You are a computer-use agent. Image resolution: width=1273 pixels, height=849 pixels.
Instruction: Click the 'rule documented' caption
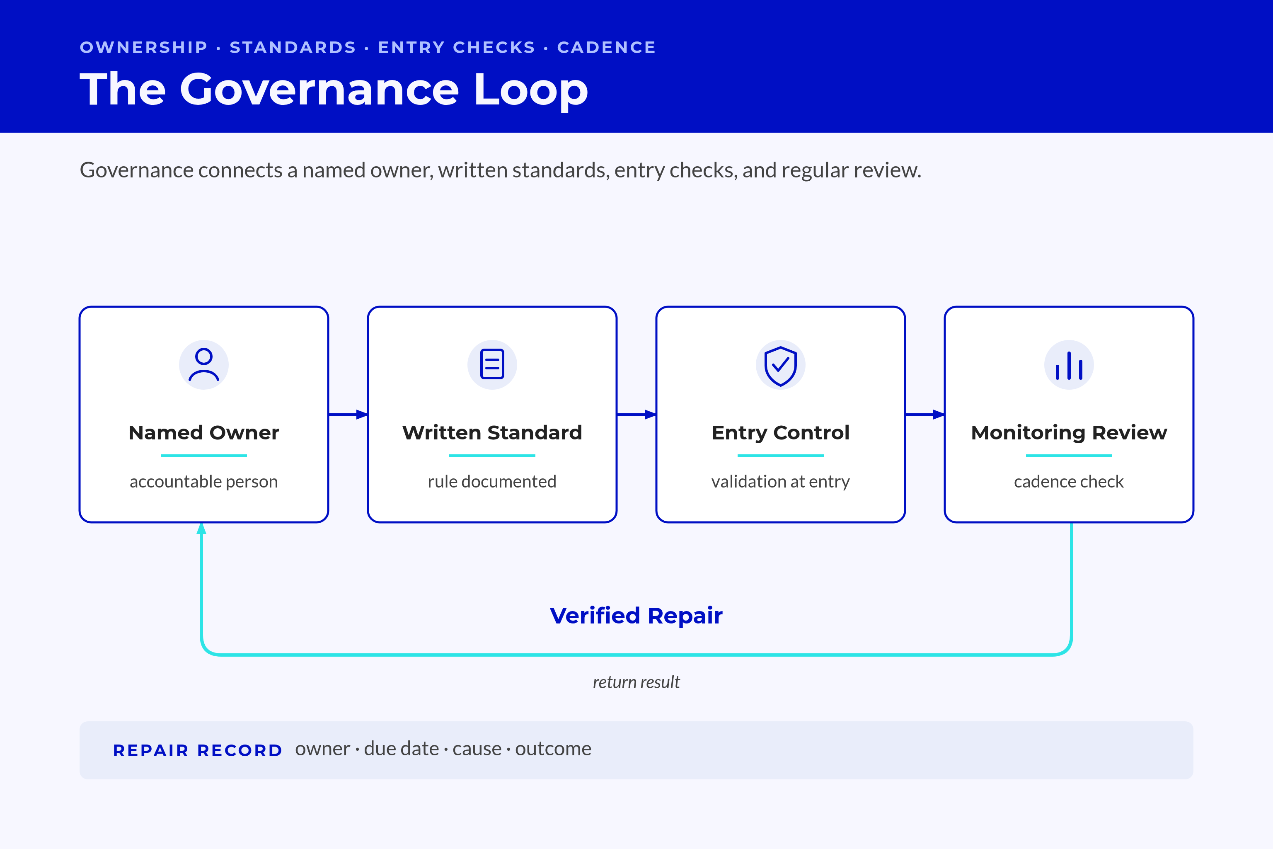click(x=492, y=481)
